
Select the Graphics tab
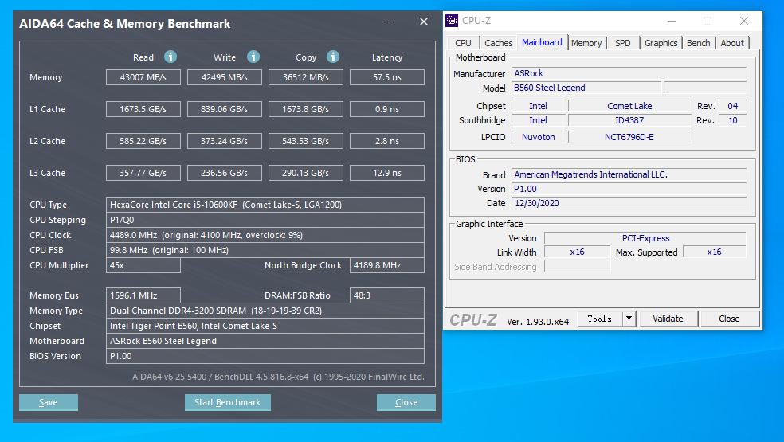point(661,43)
